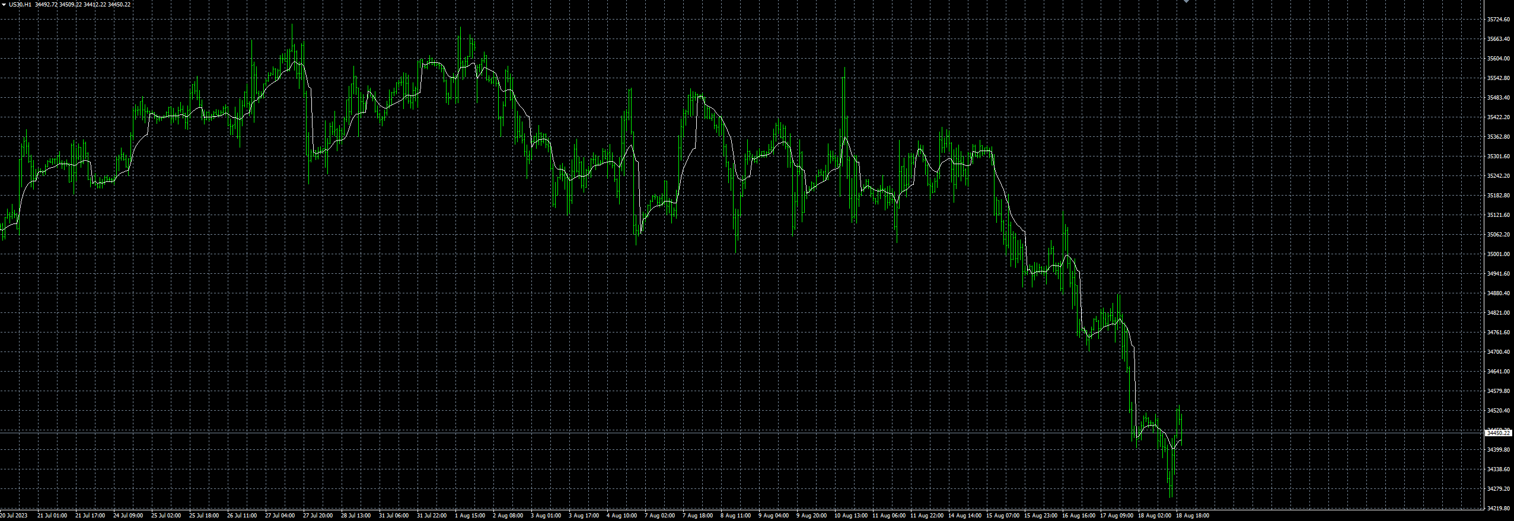Click price scale value 34700.40
The height and width of the screenshot is (521, 1514).
[1498, 352]
